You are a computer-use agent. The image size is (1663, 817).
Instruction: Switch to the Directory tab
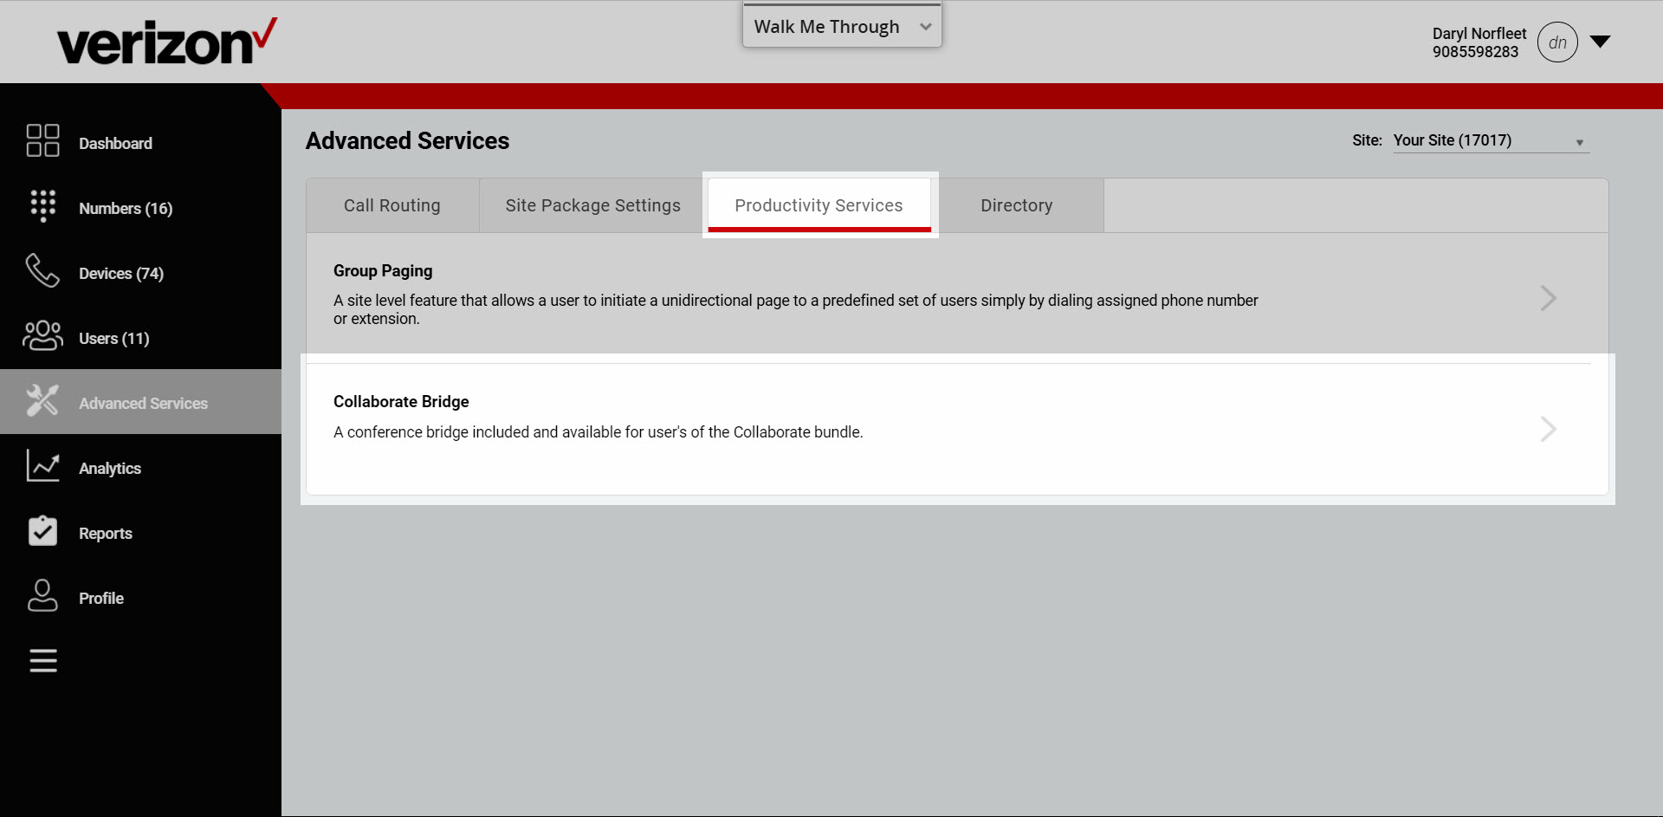1017,205
